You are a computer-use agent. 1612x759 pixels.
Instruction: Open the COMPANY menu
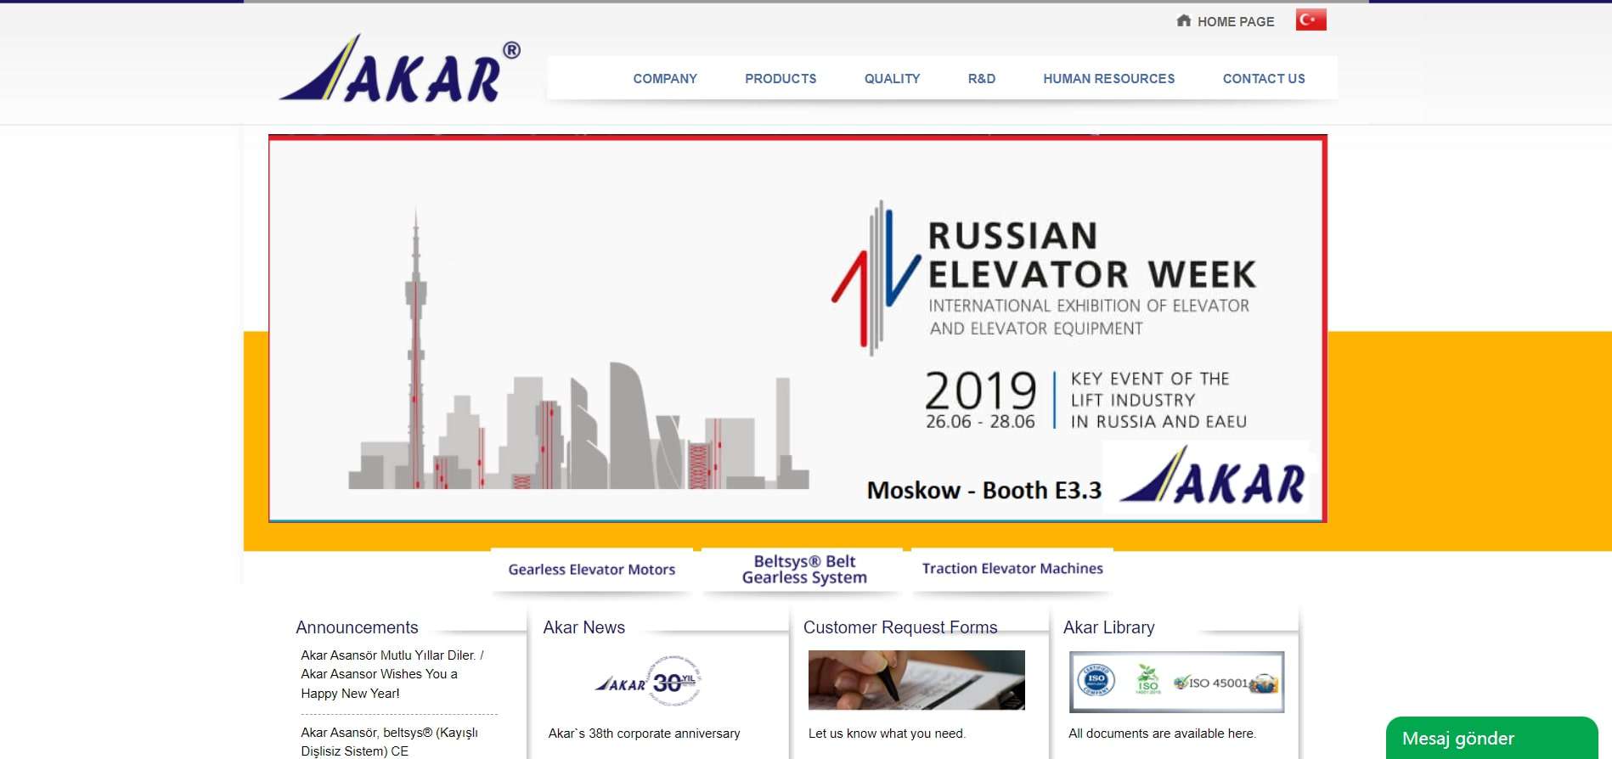[x=664, y=78]
